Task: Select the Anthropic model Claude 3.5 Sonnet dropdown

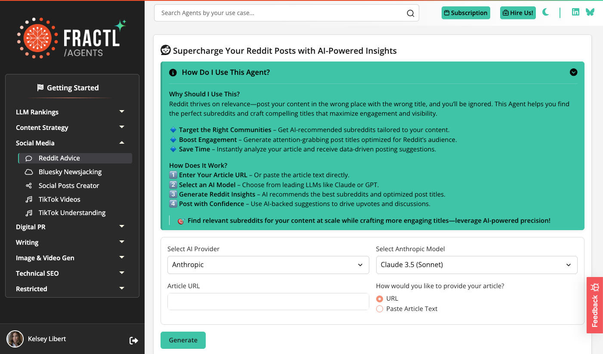Action: 476,265
